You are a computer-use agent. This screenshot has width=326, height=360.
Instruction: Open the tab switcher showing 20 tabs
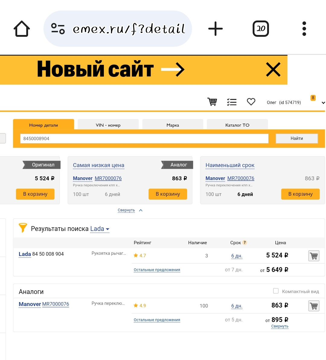tap(261, 29)
